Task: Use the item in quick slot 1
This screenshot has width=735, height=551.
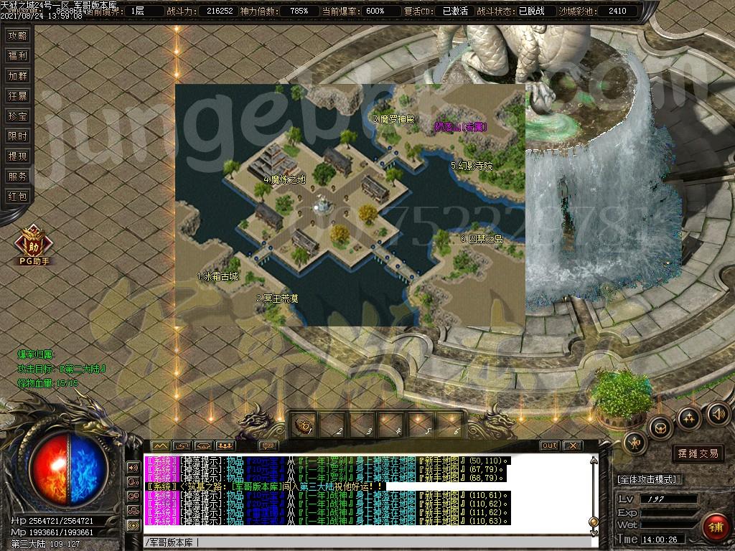Action: click(305, 425)
